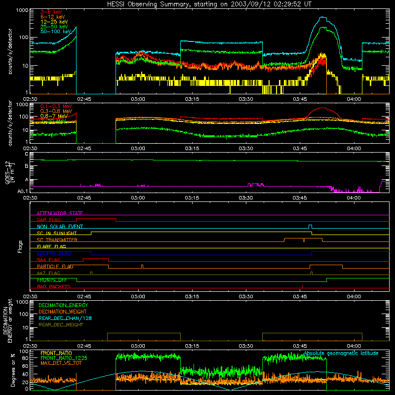Screen dimensions: 395x395
Task: Select the 3-6 keV legend label
Action: (x=51, y=12)
